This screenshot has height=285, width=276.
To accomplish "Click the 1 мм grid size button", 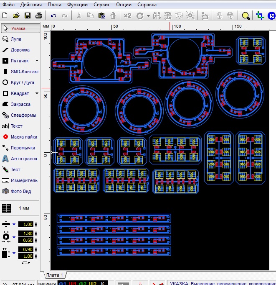I will 20,208.
